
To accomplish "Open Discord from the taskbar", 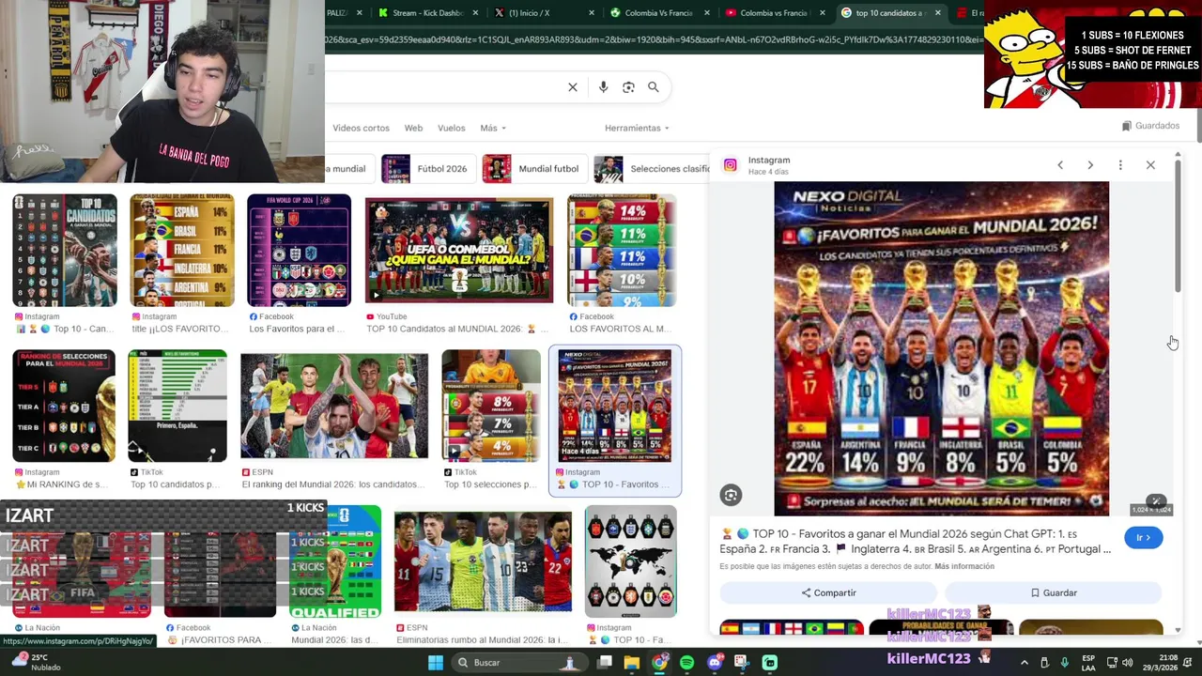I will [715, 663].
